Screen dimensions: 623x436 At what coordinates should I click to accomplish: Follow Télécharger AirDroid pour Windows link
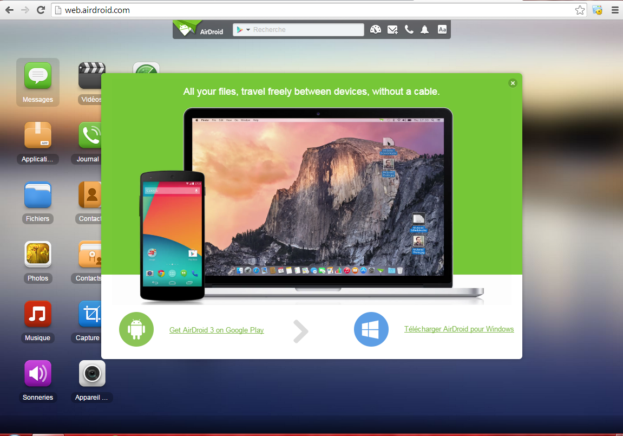click(459, 329)
